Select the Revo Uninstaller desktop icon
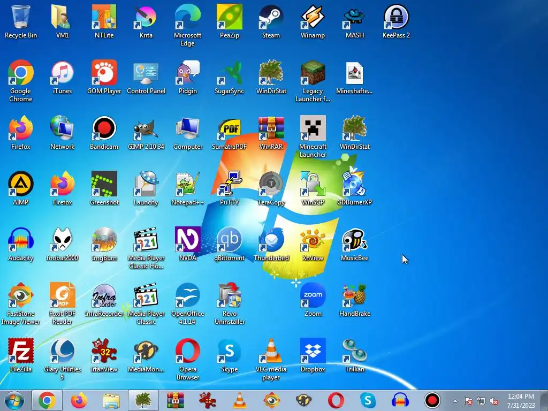Image resolution: width=548 pixels, height=411 pixels. 229,303
